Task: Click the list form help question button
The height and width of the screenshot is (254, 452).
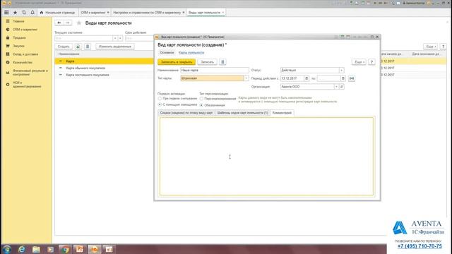Action: pos(443,47)
